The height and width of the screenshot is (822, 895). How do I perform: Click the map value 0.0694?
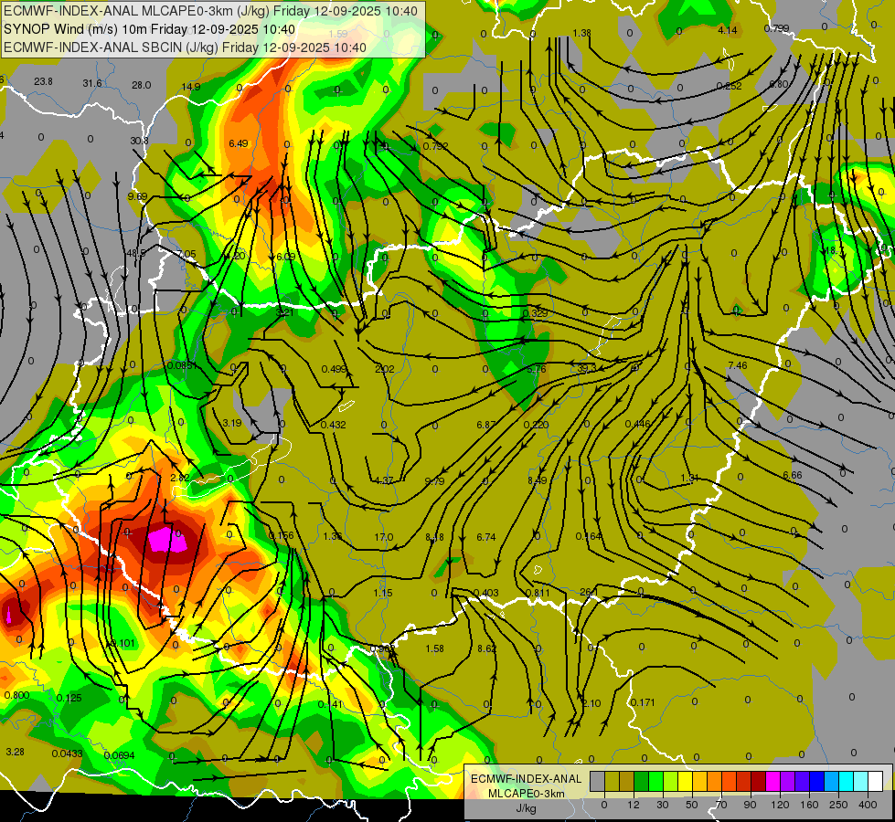[x=119, y=755]
